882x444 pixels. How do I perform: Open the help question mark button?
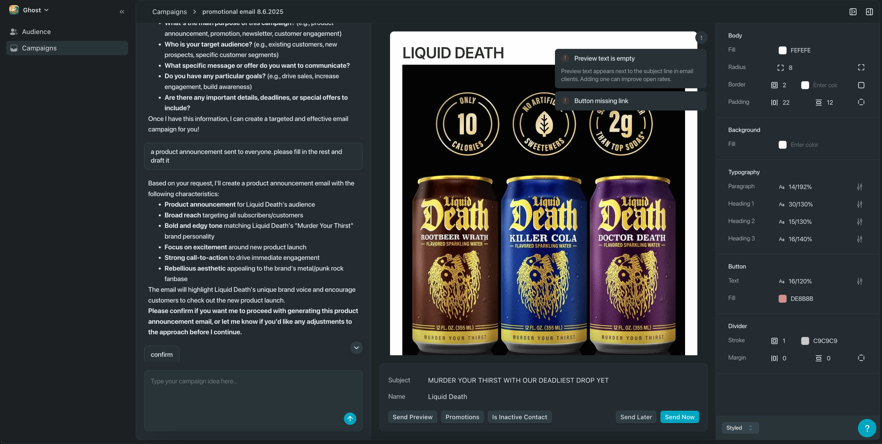point(867,428)
